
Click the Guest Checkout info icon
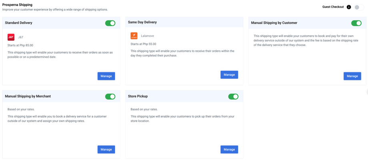pos(349,7)
